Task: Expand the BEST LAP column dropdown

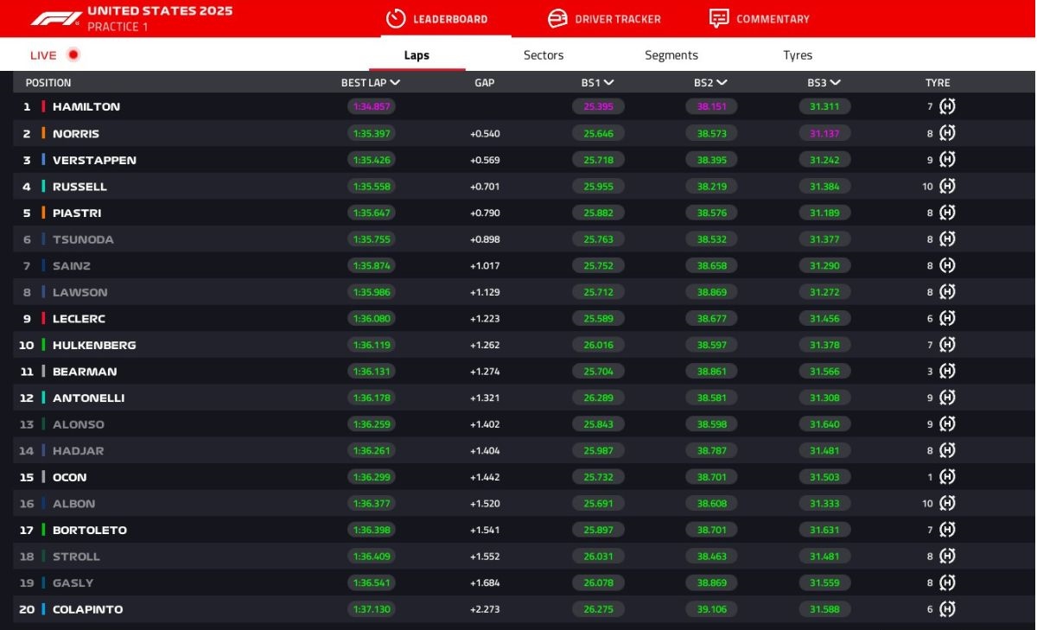Action: pos(395,83)
